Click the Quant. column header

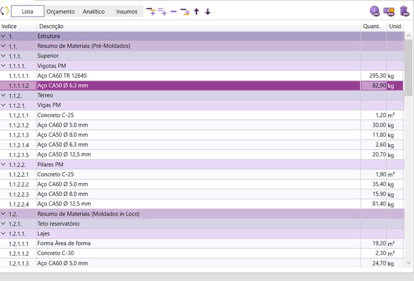point(373,26)
